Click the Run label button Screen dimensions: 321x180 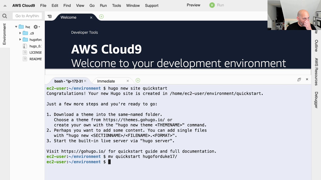pyautogui.click(x=220, y=5)
